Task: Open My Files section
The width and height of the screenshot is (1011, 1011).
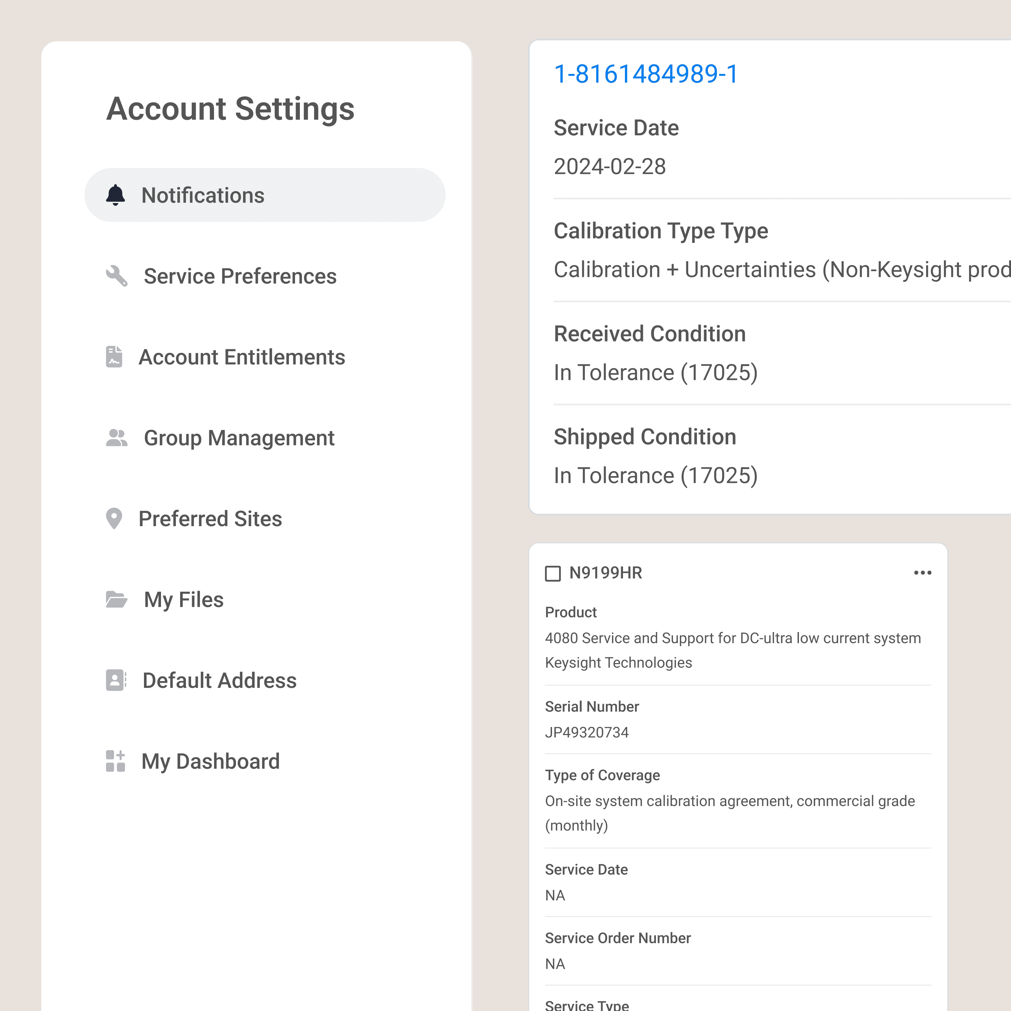Action: [183, 600]
